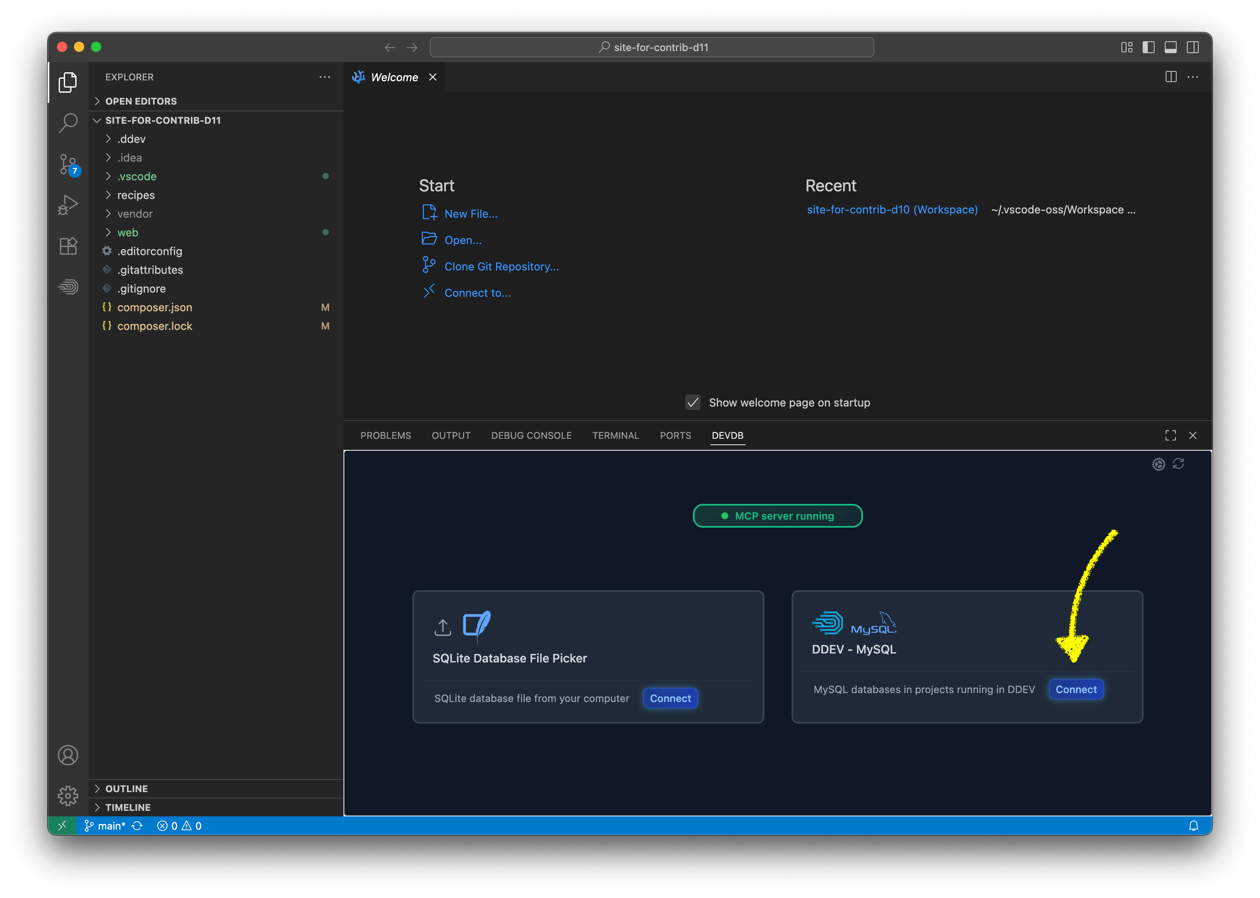
Task: Switch to the TERMINAL tab
Action: pos(616,436)
